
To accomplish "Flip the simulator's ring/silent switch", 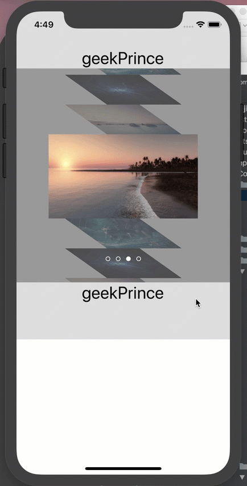I will pos(5,78).
